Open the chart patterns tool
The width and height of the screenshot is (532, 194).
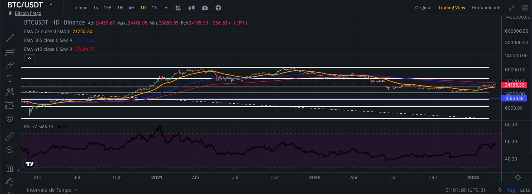pos(10,91)
